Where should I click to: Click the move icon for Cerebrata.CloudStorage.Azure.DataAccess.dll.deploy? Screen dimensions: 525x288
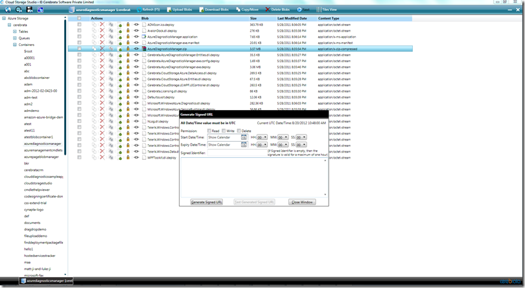coord(111,73)
